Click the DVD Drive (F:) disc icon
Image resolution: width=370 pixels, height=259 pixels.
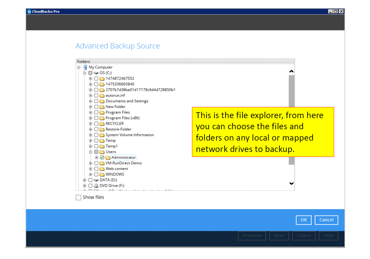coord(96,185)
